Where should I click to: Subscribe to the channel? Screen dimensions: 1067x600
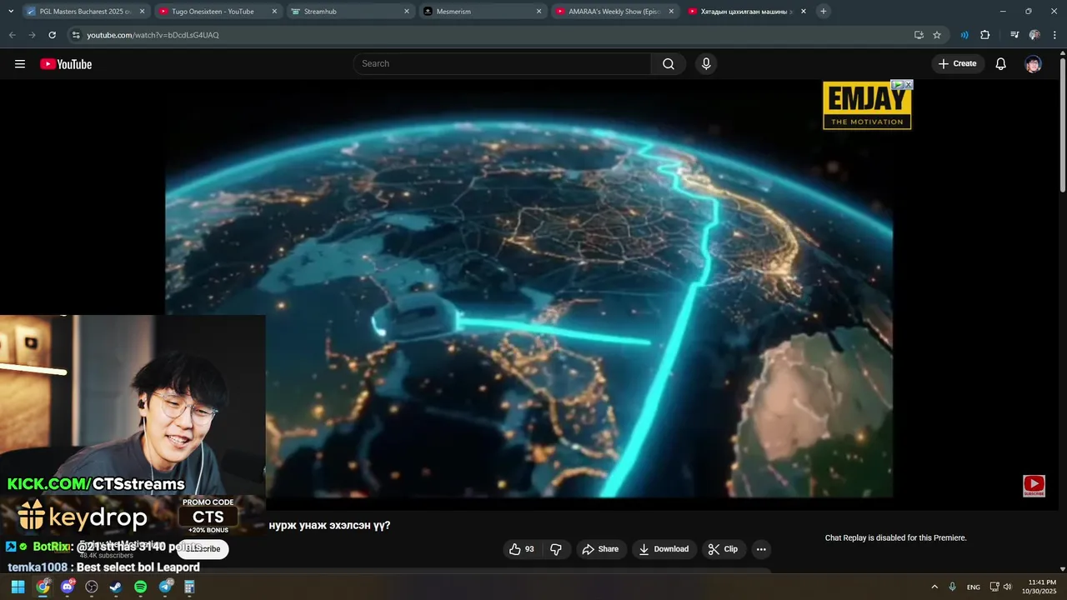pos(203,549)
